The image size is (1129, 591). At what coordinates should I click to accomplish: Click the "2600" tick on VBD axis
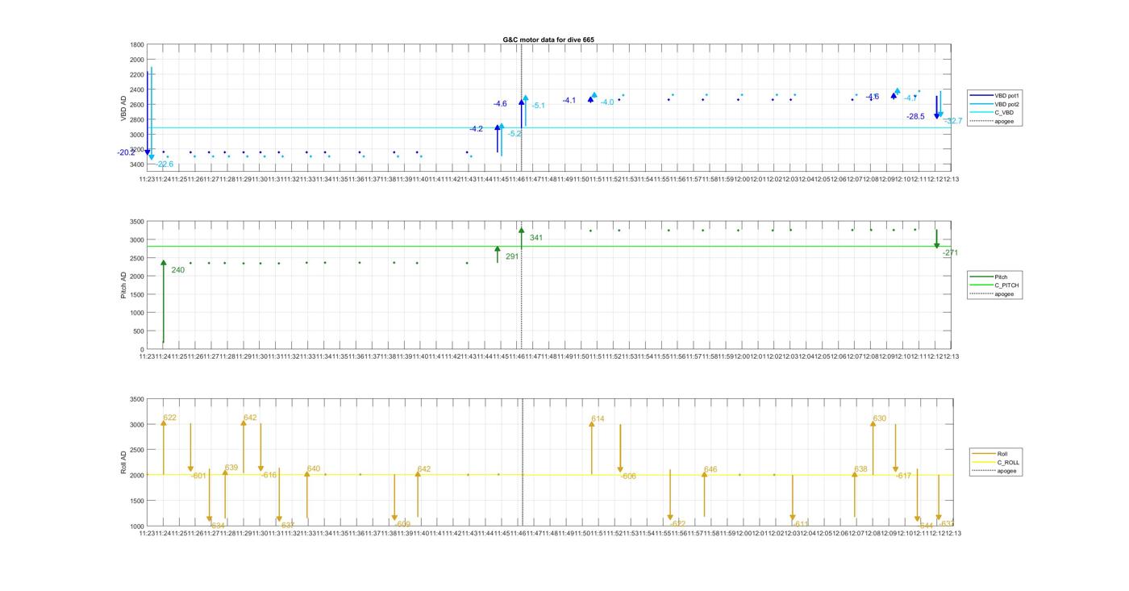pos(135,105)
